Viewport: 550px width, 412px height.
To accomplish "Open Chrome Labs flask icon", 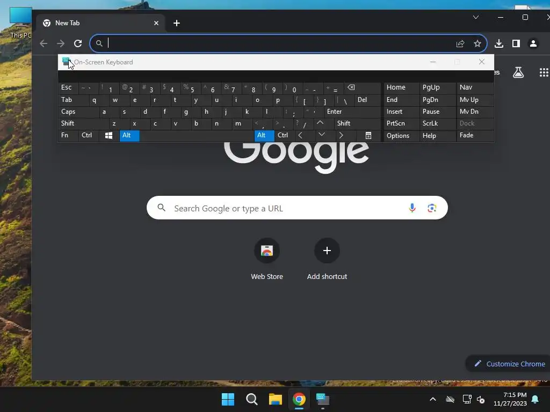I will [518, 72].
